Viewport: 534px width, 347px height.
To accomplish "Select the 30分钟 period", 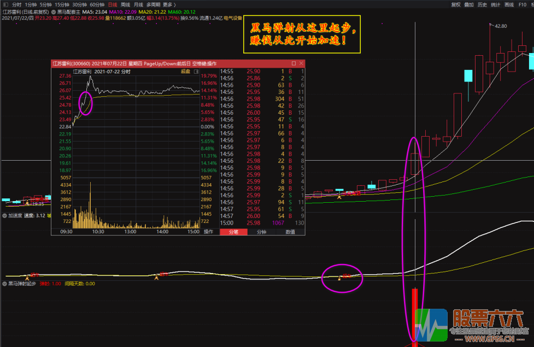I will coord(80,5).
